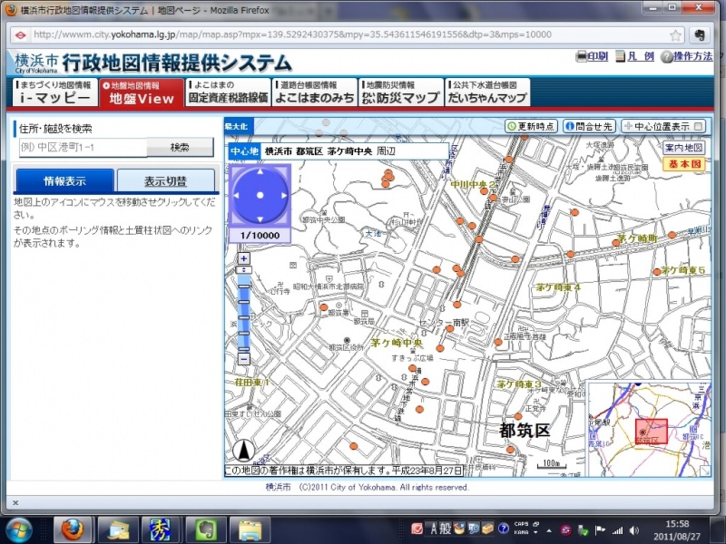Click the zoom slider toggle handle below plus
Screen dimensions: 726x544
[x=243, y=270]
